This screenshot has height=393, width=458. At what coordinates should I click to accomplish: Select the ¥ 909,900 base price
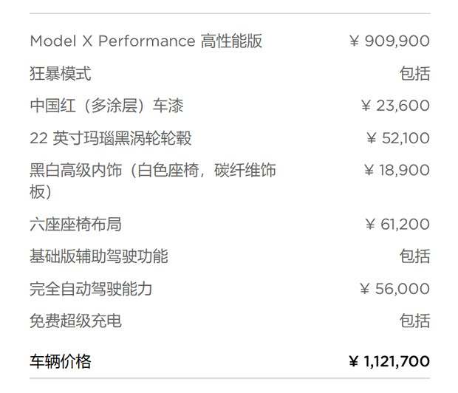389,41
